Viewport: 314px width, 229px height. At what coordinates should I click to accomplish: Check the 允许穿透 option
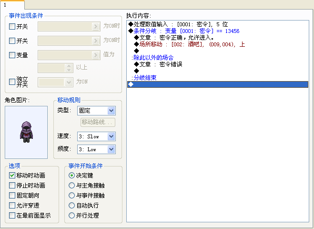pyautogui.click(x=12, y=205)
